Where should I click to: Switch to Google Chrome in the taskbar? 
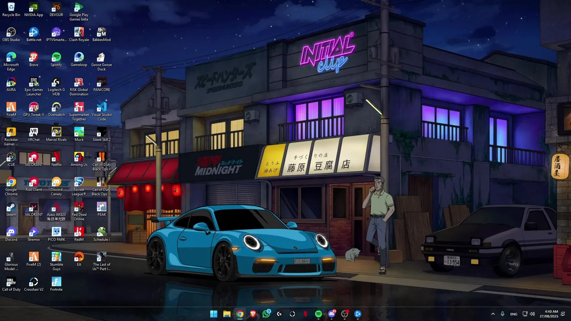click(240, 314)
